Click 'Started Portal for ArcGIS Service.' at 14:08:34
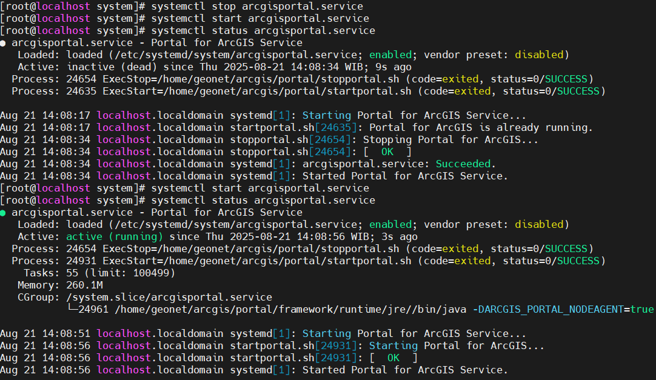Image resolution: width=656 pixels, height=380 pixels. [x=406, y=176]
